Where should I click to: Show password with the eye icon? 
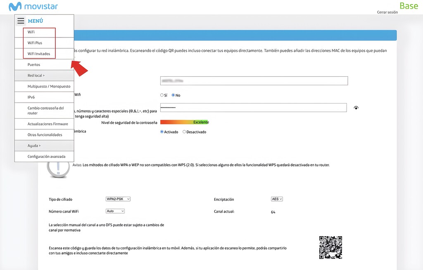(356, 108)
